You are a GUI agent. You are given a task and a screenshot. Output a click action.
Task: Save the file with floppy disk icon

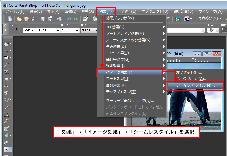pos(43,19)
